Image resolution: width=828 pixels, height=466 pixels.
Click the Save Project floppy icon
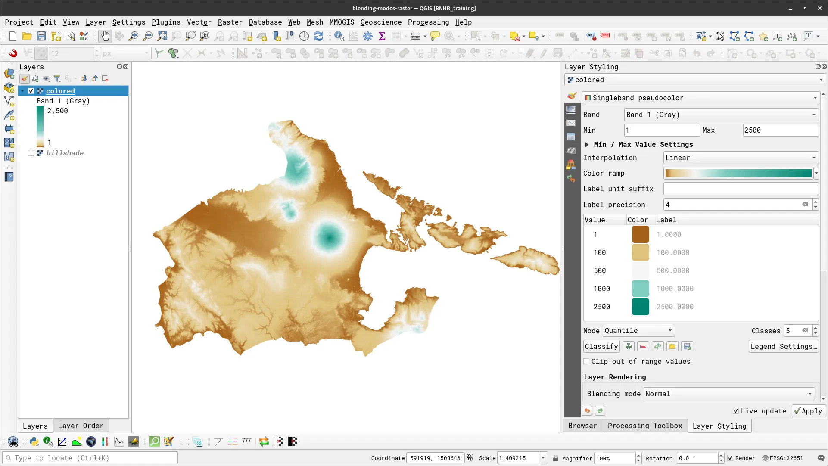pos(41,37)
